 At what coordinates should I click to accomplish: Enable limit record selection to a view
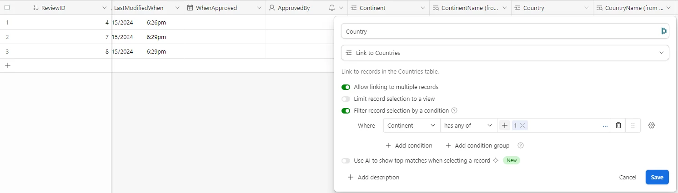[346, 99]
